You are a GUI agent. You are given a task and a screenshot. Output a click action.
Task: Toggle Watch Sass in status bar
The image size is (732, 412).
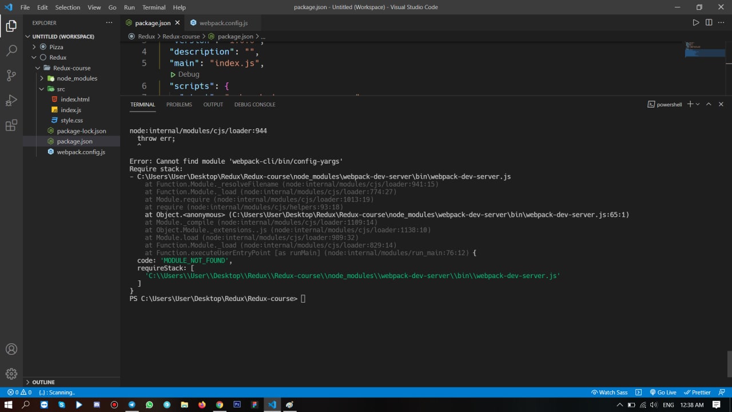(x=609, y=393)
